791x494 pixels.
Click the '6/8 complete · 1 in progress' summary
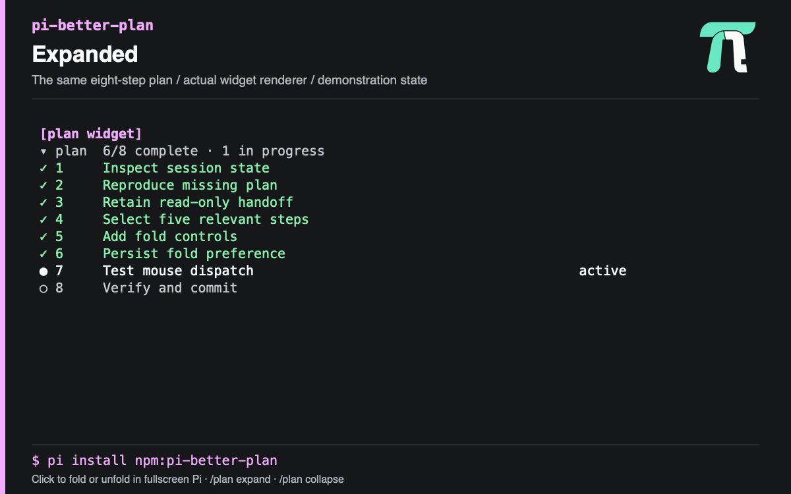pyautogui.click(x=214, y=151)
